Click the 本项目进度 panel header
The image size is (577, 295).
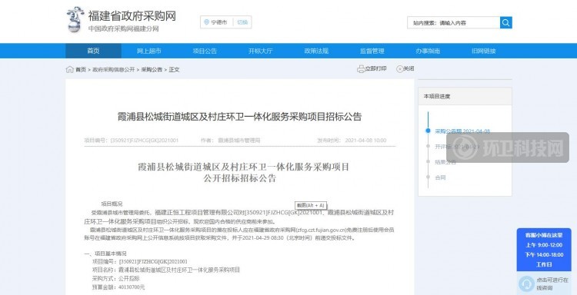click(x=465, y=96)
